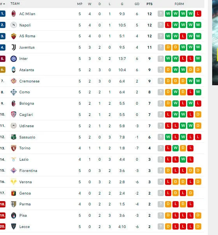Click Juventus's first orange D form badge

168,47
